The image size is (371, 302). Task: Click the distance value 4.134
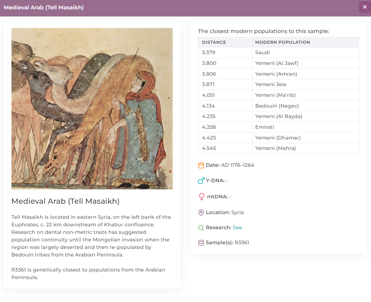[208, 106]
